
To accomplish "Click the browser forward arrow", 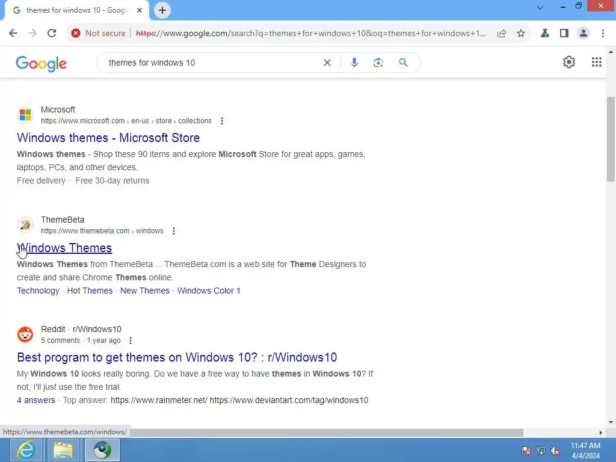I will coord(32,34).
